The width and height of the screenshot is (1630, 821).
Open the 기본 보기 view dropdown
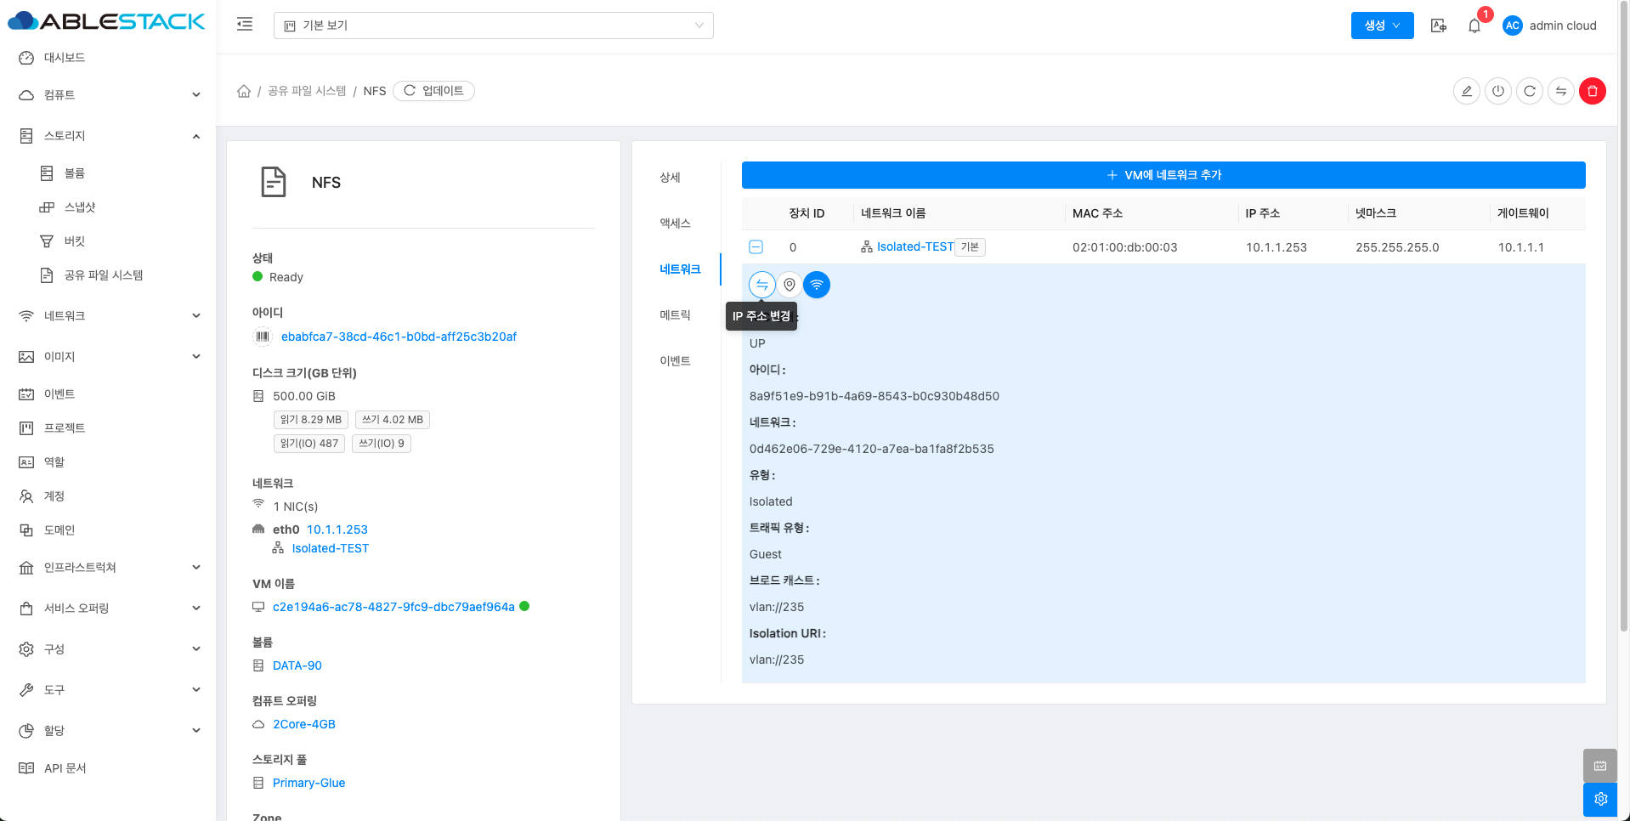coord(493,25)
